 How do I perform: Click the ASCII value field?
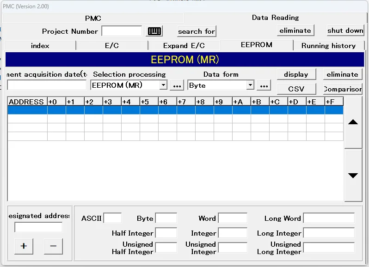pyautogui.click(x=112, y=218)
